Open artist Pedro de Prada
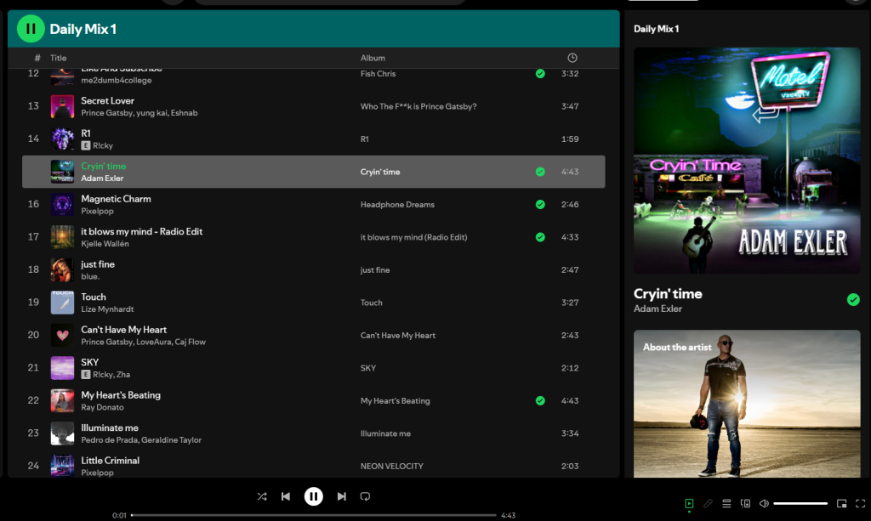871x521 pixels. pos(110,440)
